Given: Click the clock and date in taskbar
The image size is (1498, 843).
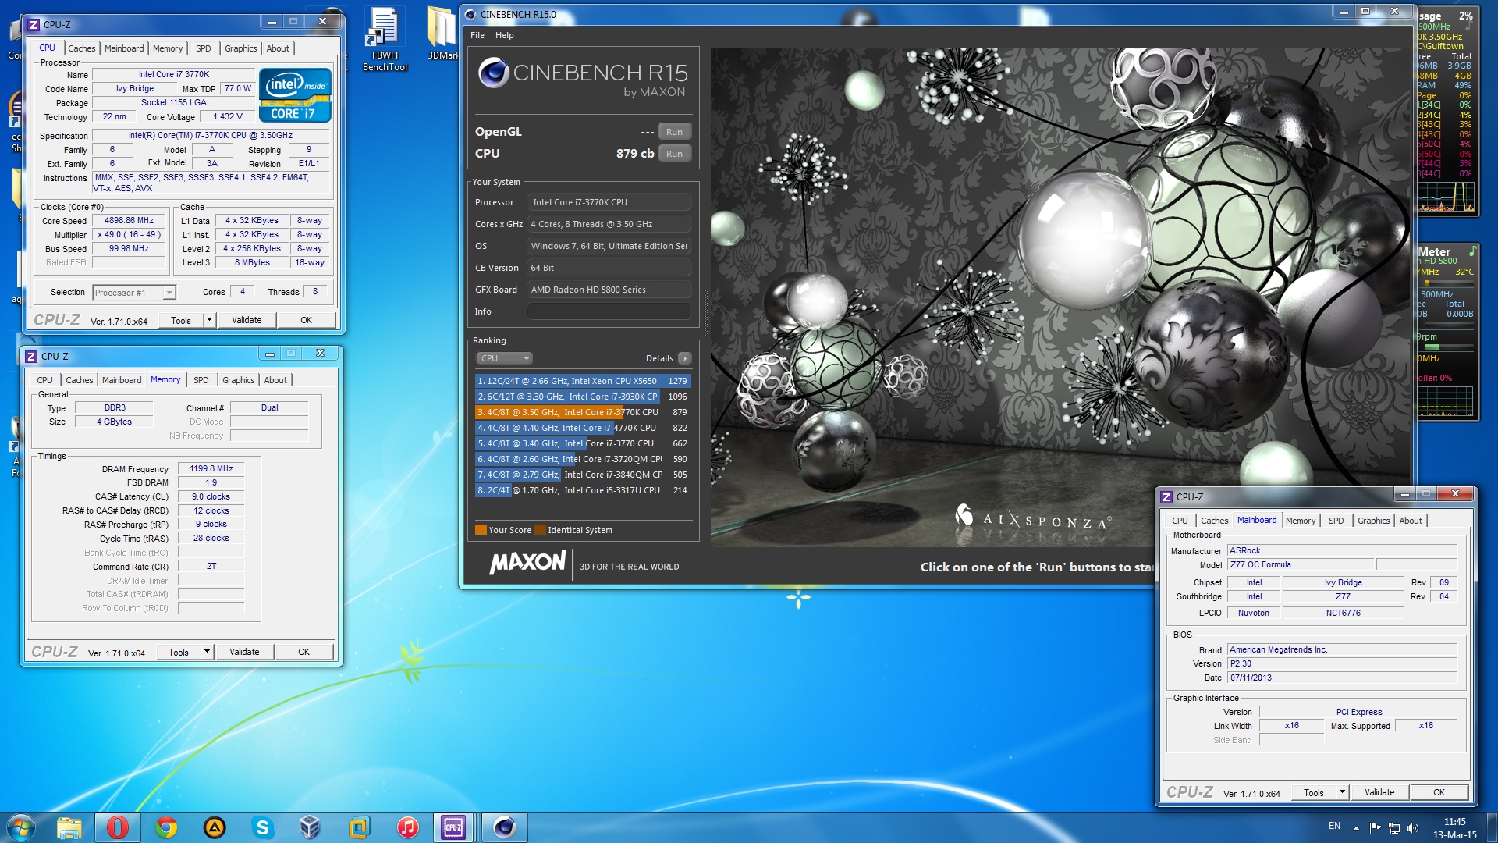Looking at the screenshot, I should coord(1454,828).
